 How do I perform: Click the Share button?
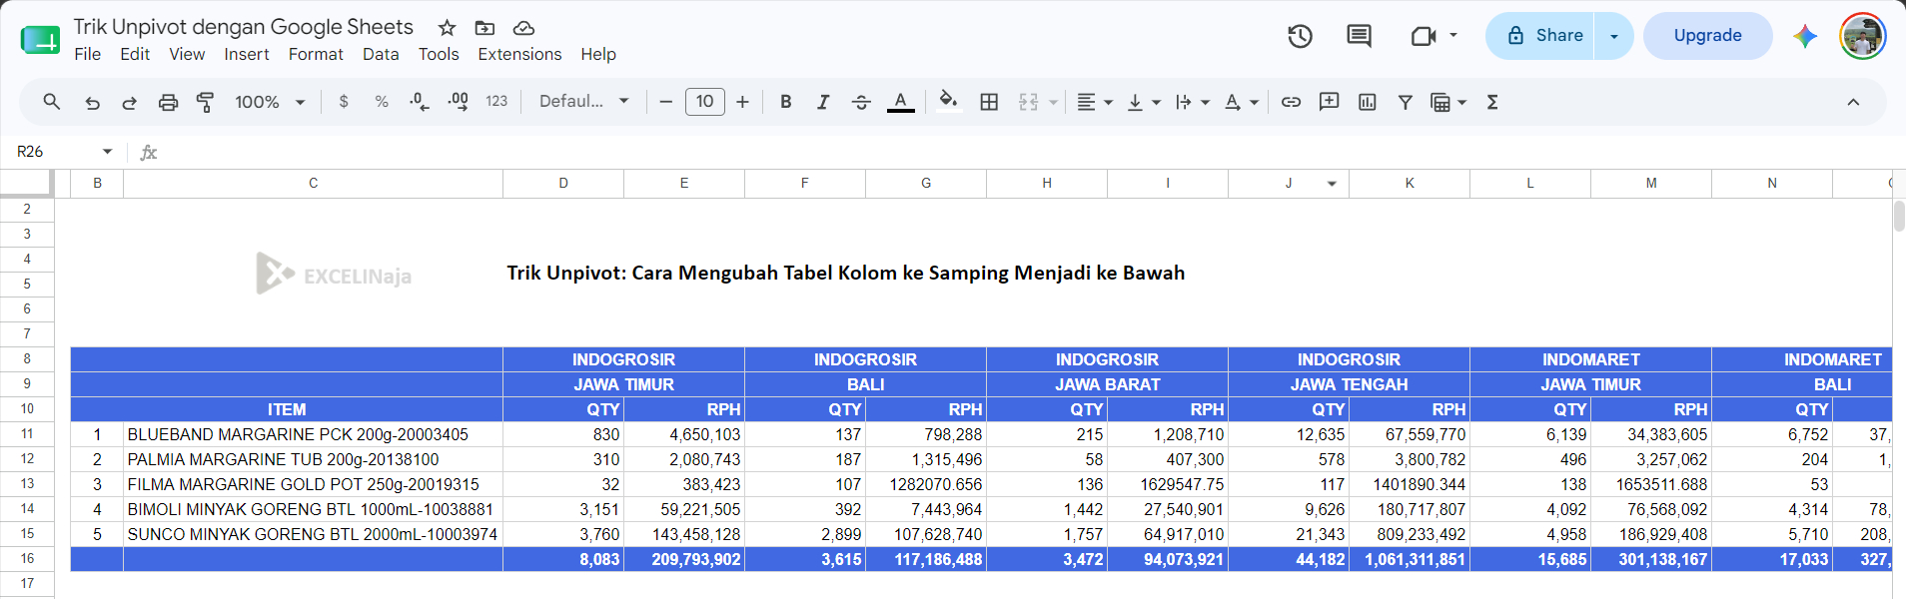(x=1539, y=36)
